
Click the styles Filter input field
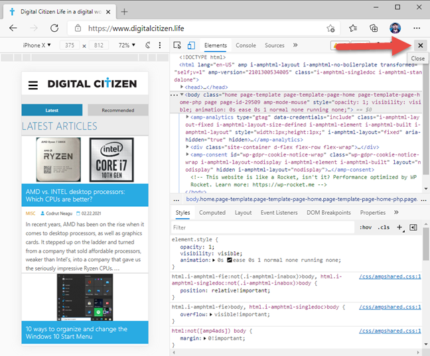pyautogui.click(x=263, y=227)
